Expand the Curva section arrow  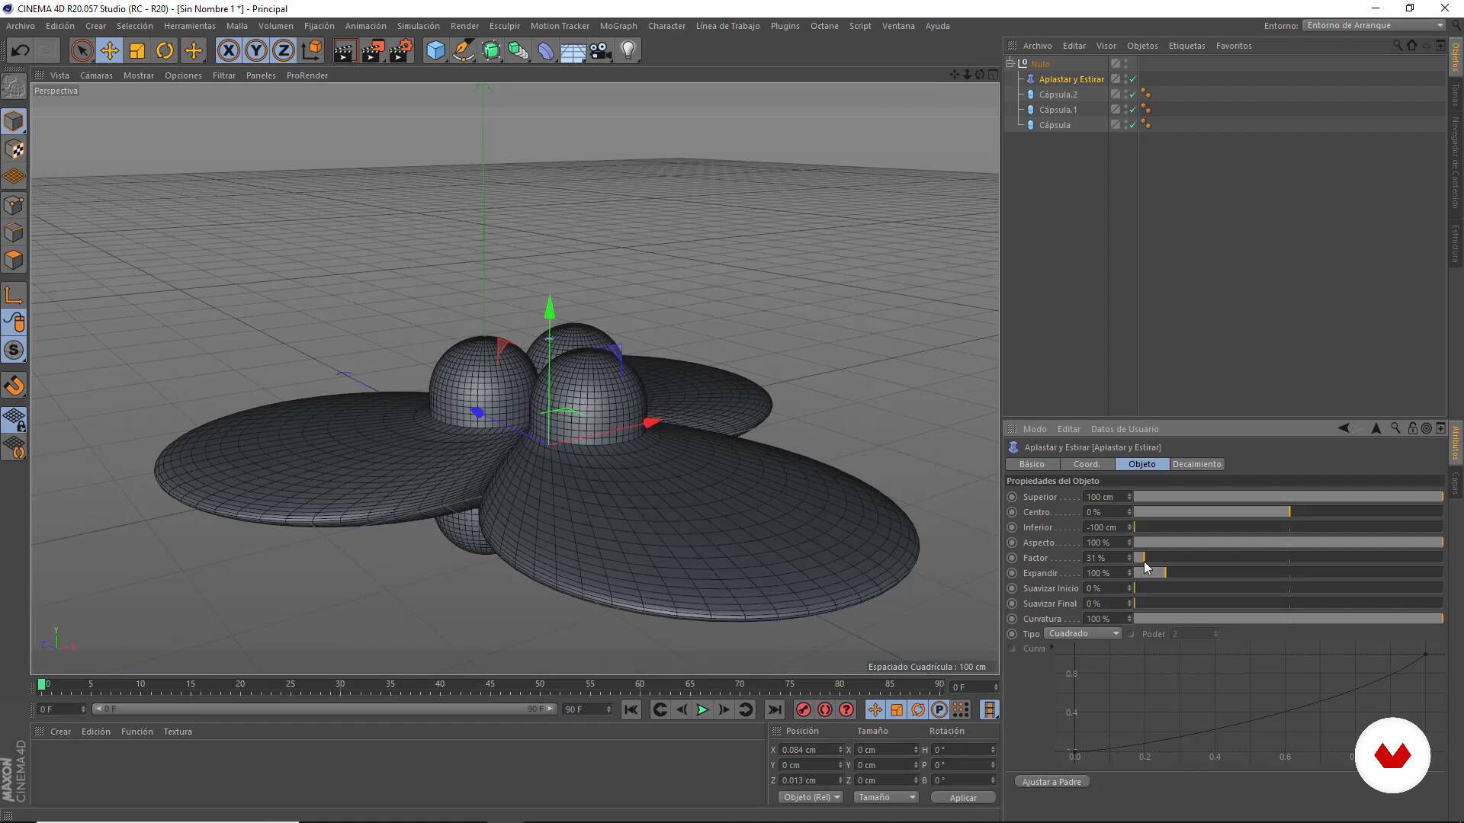pos(1051,648)
